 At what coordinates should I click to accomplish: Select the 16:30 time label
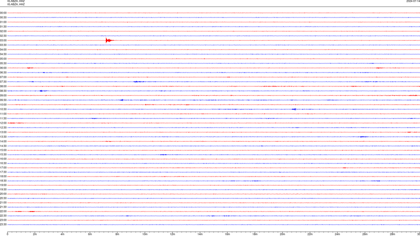coord(3,163)
